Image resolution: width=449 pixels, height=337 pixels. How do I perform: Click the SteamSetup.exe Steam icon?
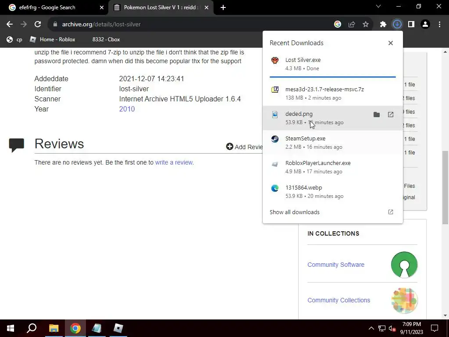pos(275,139)
